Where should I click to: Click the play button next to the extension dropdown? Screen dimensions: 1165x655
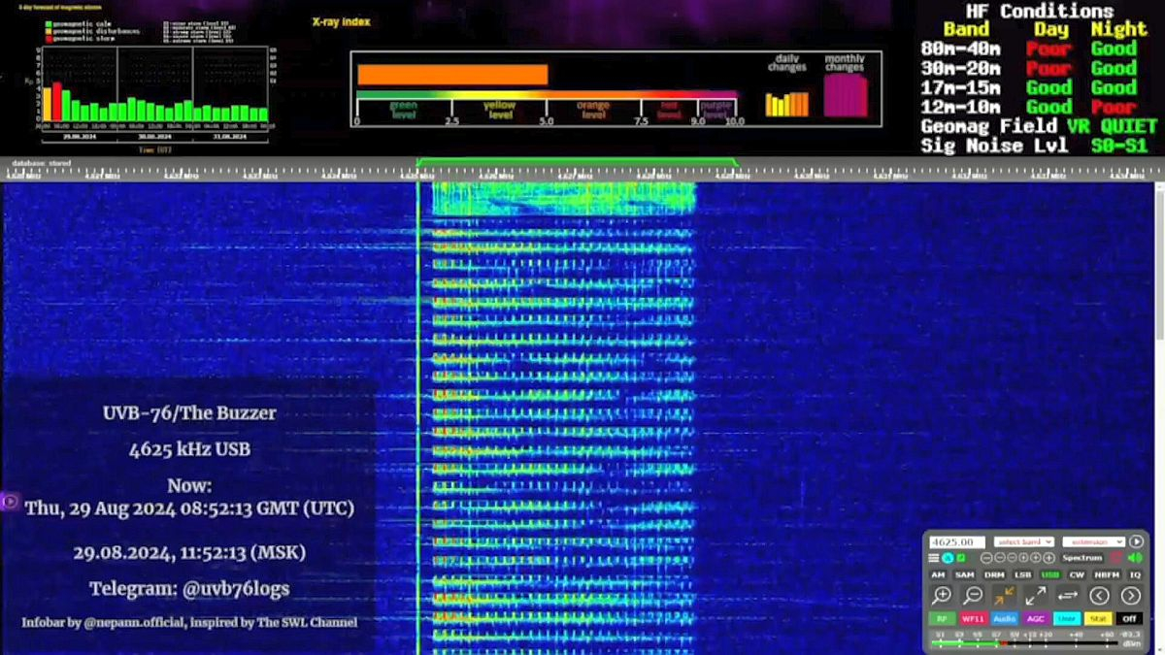[1136, 541]
